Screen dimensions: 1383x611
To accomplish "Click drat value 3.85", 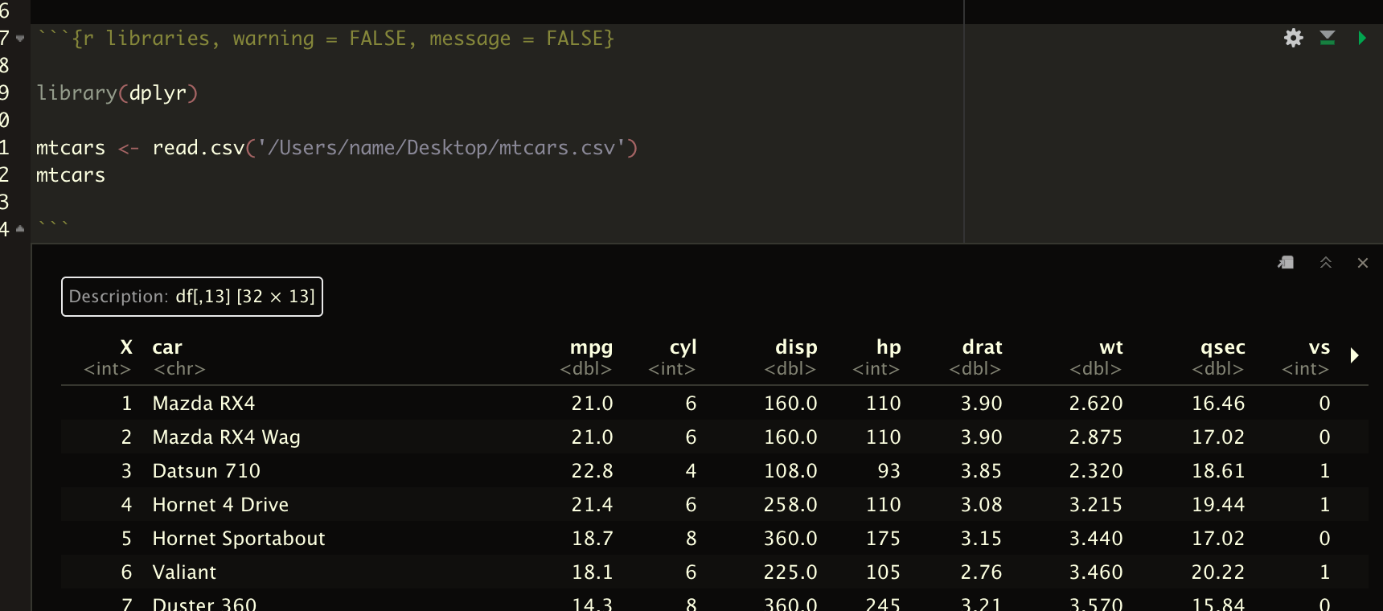I will click(982, 471).
